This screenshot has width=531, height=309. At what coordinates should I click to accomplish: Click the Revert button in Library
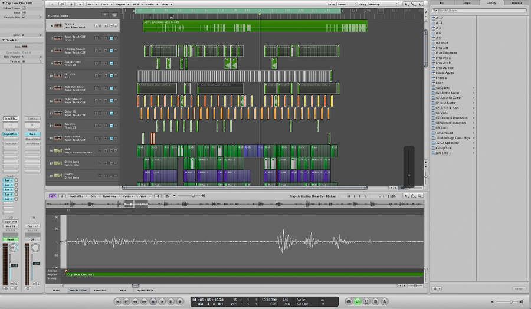519,288
